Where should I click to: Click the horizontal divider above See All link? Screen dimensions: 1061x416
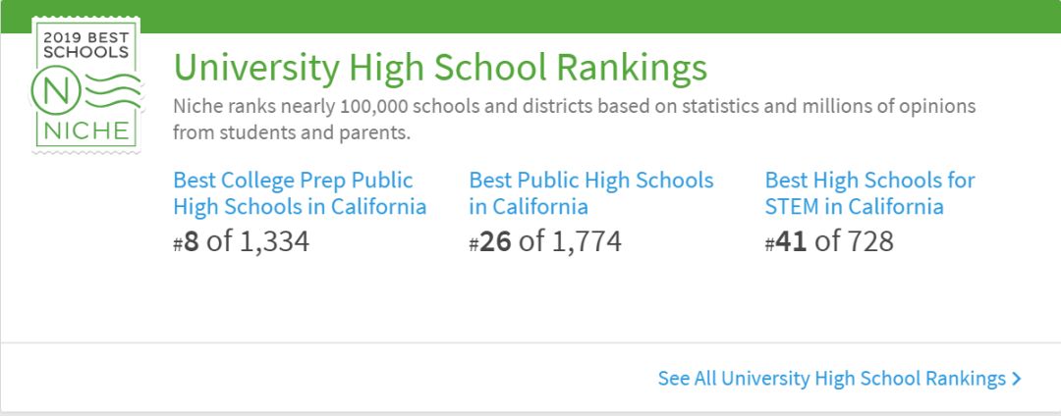(x=530, y=343)
